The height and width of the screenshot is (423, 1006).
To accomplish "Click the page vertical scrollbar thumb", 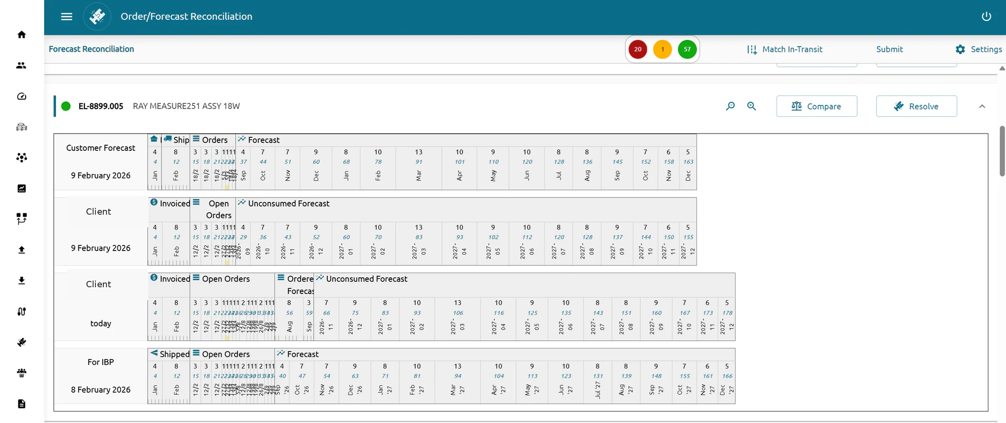I will click(1002, 151).
